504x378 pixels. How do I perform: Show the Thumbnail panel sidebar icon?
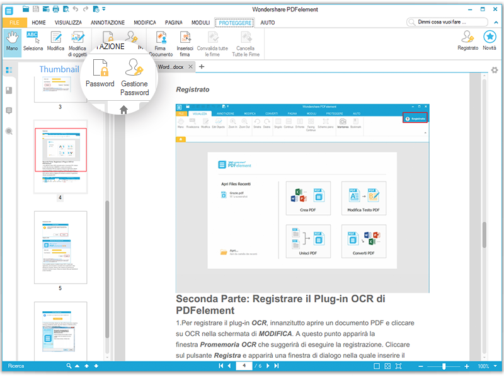tap(9, 70)
